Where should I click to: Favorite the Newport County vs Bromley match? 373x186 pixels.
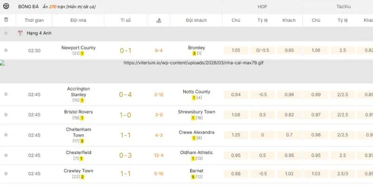point(6,50)
